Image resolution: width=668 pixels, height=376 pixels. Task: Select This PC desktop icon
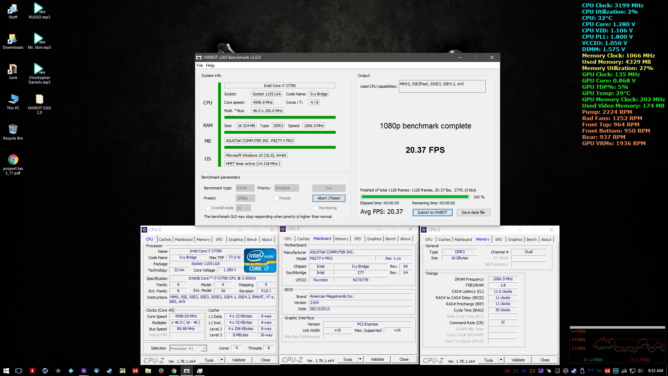tap(13, 102)
